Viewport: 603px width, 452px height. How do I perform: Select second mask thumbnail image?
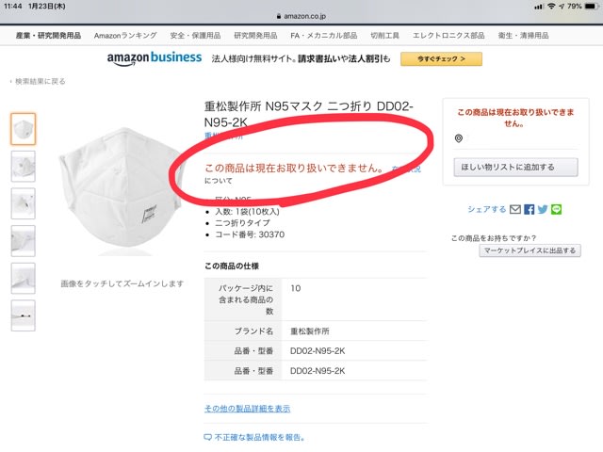point(23,166)
